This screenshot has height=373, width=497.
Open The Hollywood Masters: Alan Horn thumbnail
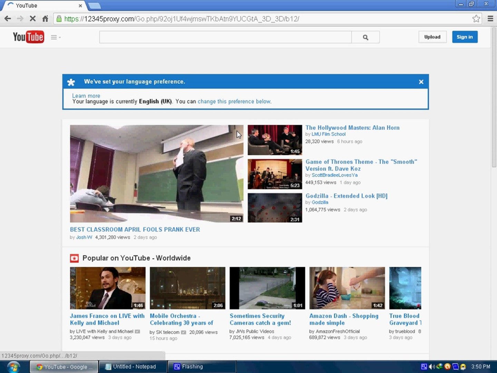[x=275, y=140]
